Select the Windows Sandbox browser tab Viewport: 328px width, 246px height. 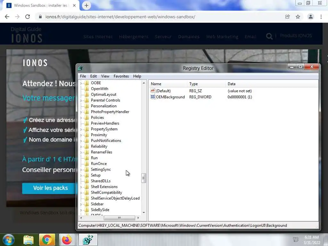coord(41,5)
